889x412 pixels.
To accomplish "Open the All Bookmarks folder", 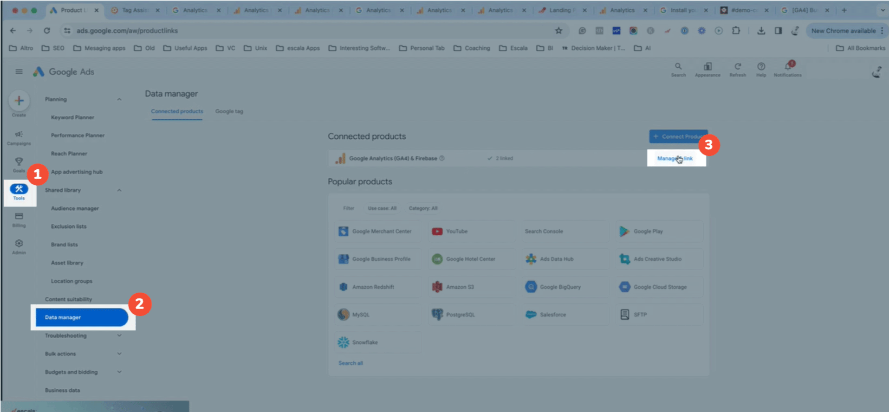I will click(x=860, y=48).
